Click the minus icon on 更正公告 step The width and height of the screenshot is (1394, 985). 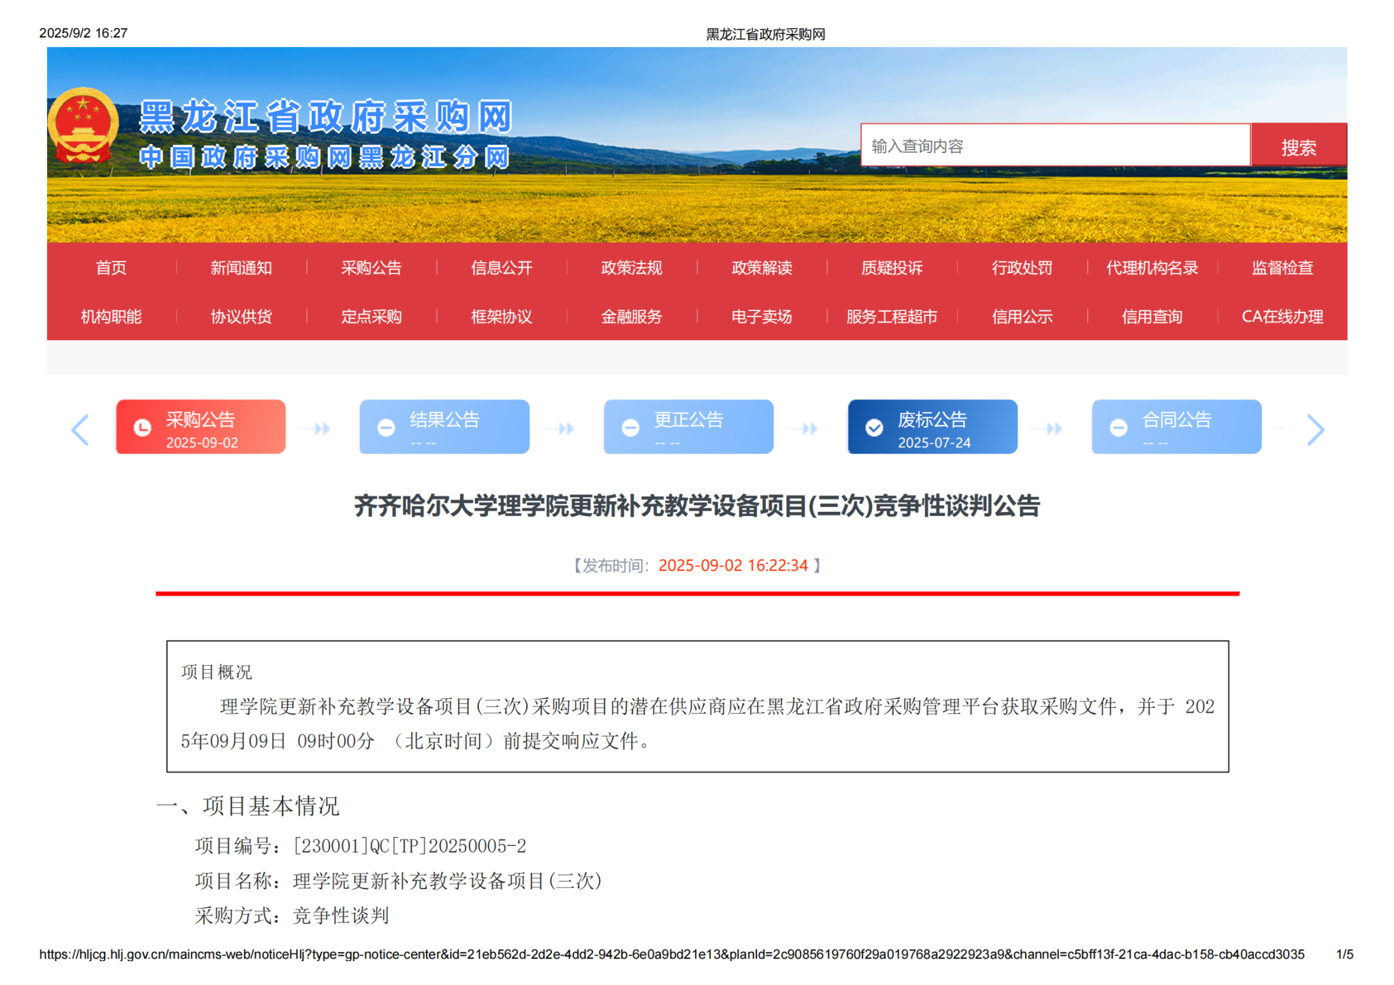tap(630, 427)
